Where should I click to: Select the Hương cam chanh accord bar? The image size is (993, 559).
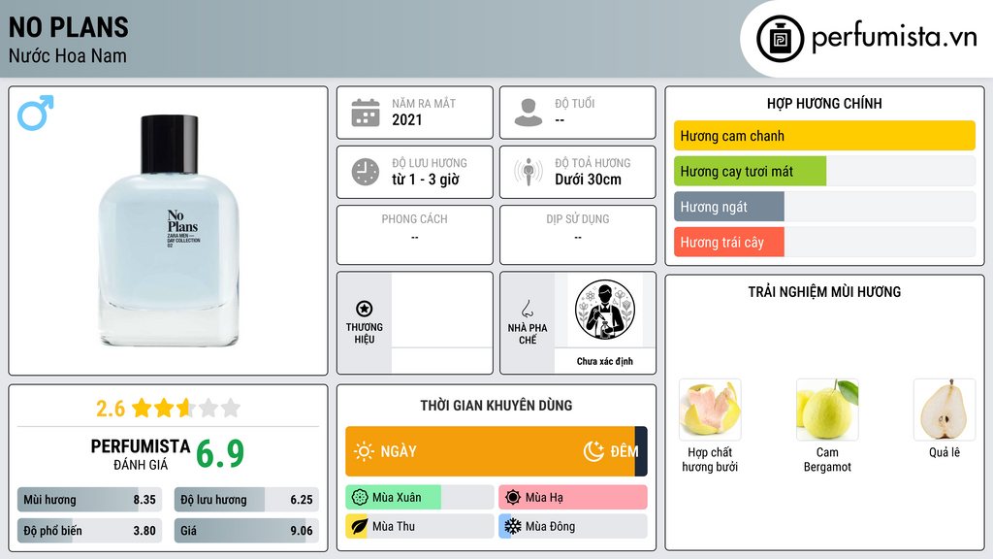[824, 136]
